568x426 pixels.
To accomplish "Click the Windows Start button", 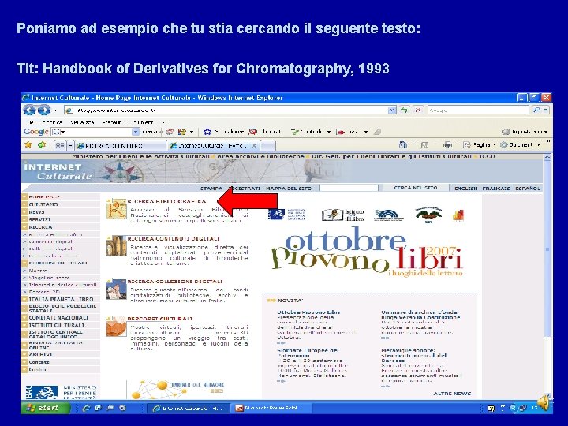I will pyautogui.click(x=45, y=408).
